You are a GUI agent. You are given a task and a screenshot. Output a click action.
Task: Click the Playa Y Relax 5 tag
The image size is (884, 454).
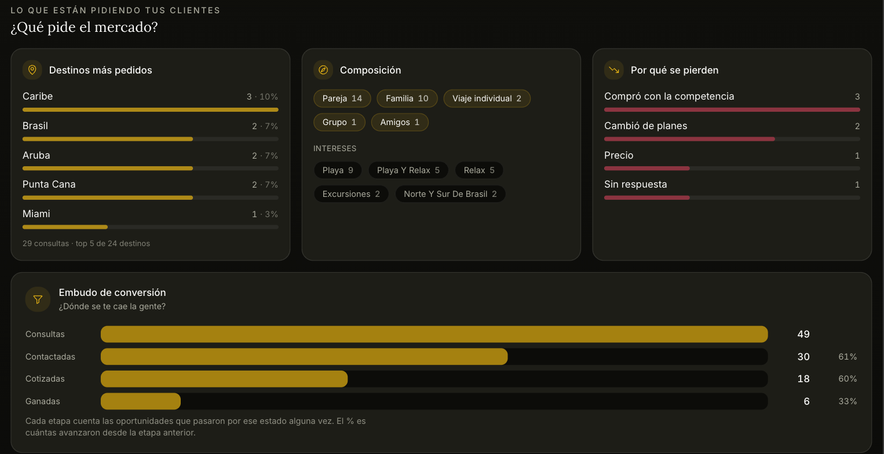point(408,170)
